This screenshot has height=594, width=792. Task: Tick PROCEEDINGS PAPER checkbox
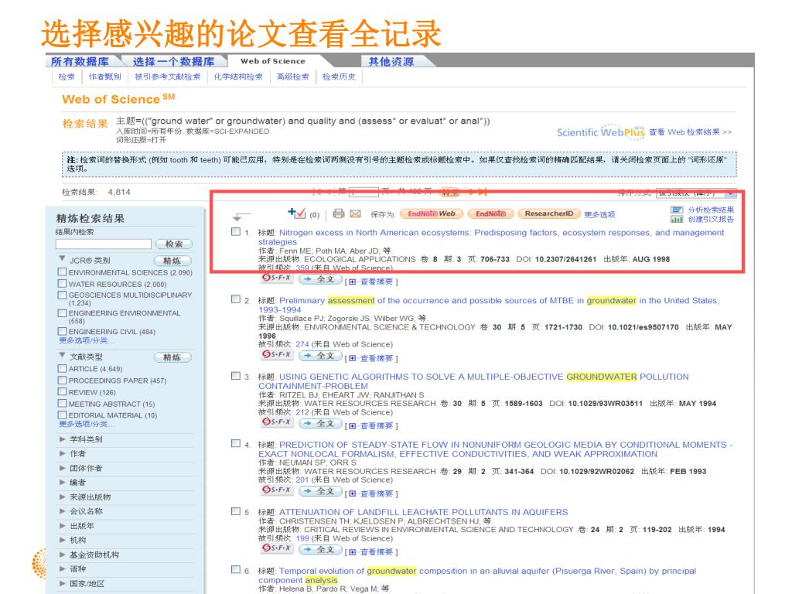point(62,380)
